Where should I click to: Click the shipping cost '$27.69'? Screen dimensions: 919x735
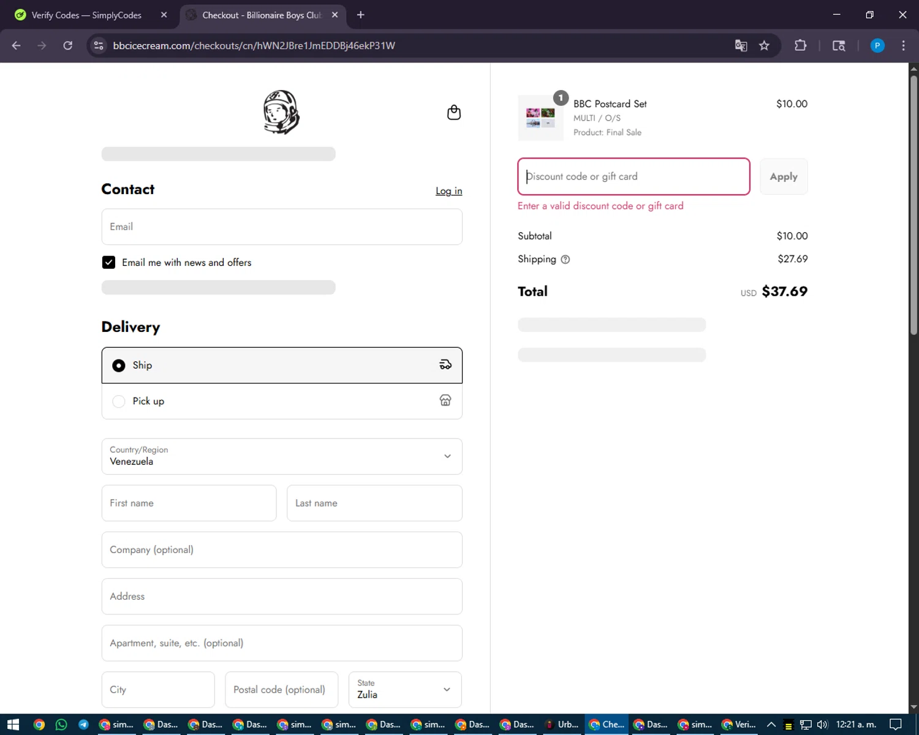pos(793,259)
